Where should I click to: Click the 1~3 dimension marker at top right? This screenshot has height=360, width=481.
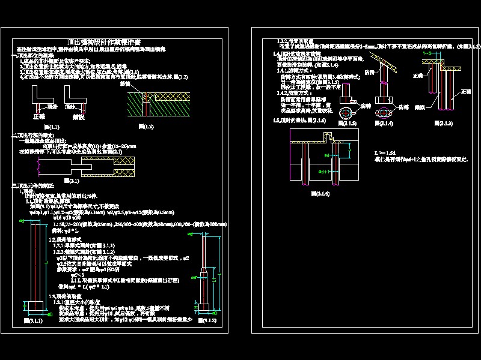[x=427, y=53]
